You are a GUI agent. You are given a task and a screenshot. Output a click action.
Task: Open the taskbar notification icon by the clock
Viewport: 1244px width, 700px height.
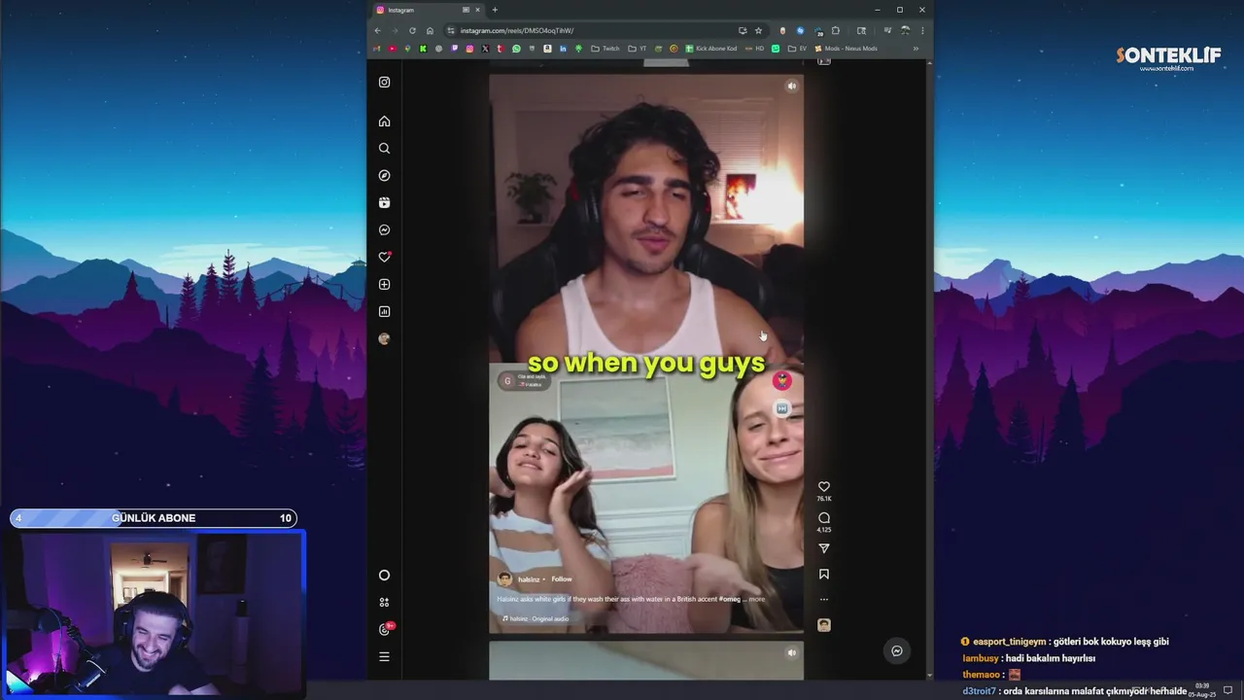click(x=1228, y=690)
